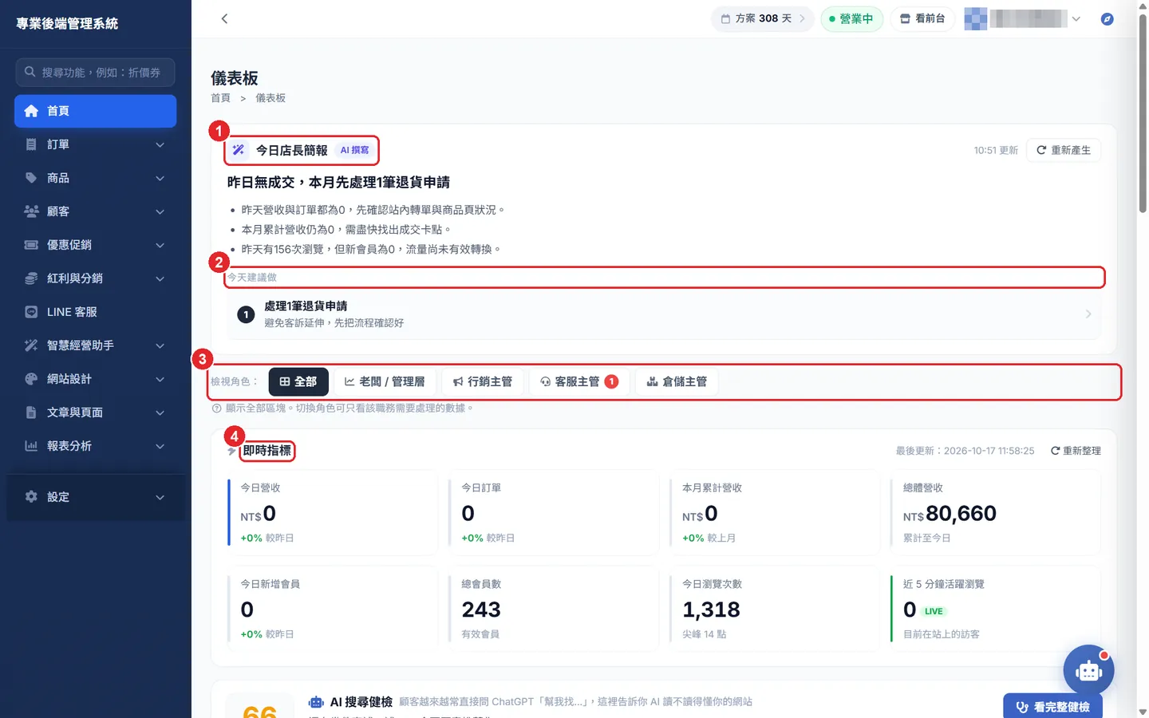The width and height of the screenshot is (1149, 718).
Task: Click the 智慧經營助手 magic wand icon
Action: (31, 345)
